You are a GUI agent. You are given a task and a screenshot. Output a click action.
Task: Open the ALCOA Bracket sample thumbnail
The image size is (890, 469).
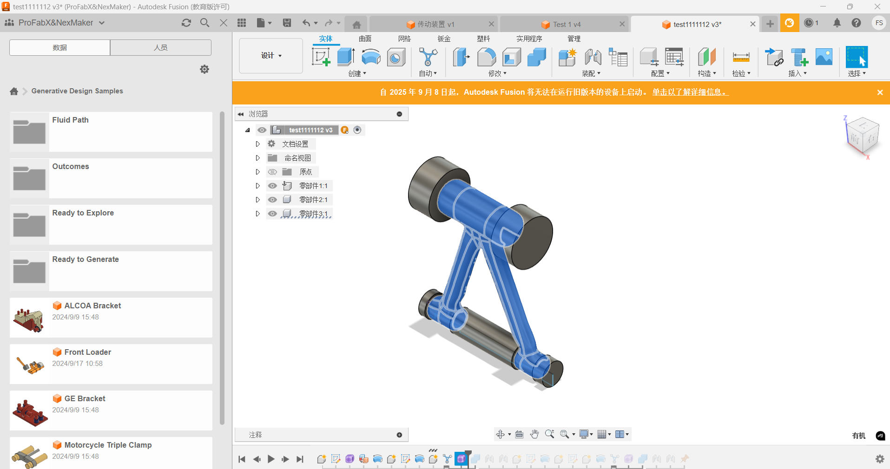click(x=29, y=318)
